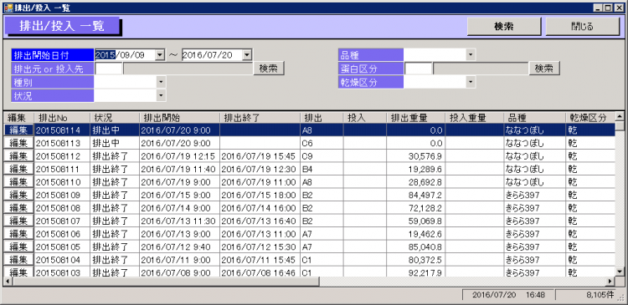This screenshot has width=628, height=305.
Task: Select the weight cell 85,040.8
Action: [415, 247]
